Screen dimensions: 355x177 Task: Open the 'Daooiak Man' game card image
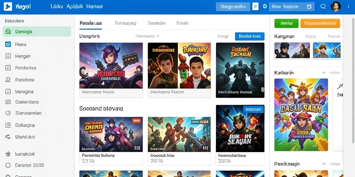(179, 134)
